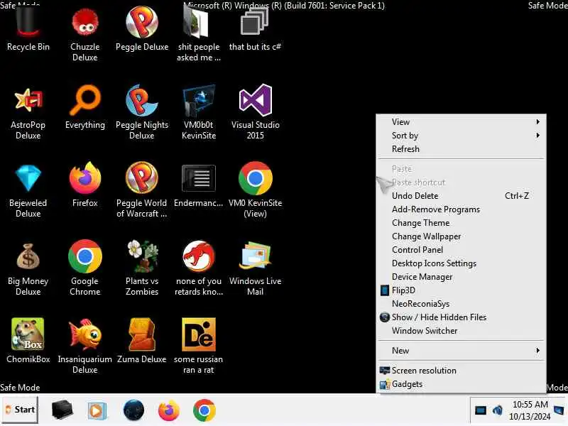Open Desktop Icons Settings entry

click(x=461, y=263)
